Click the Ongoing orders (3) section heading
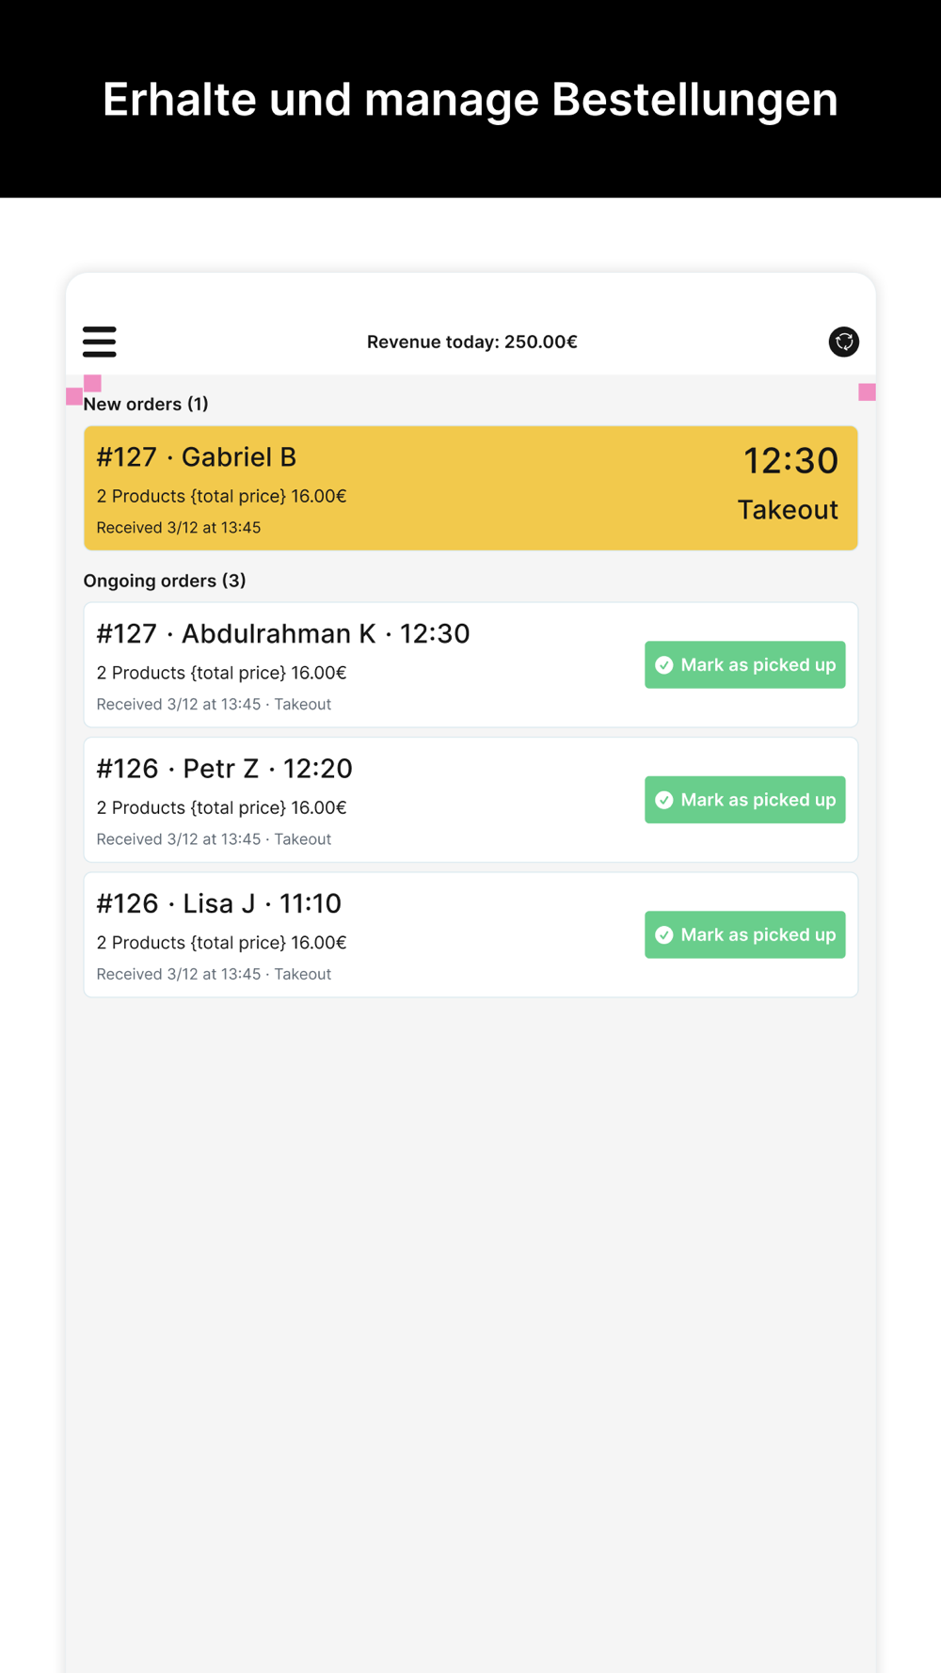The image size is (941, 1673). click(x=165, y=581)
